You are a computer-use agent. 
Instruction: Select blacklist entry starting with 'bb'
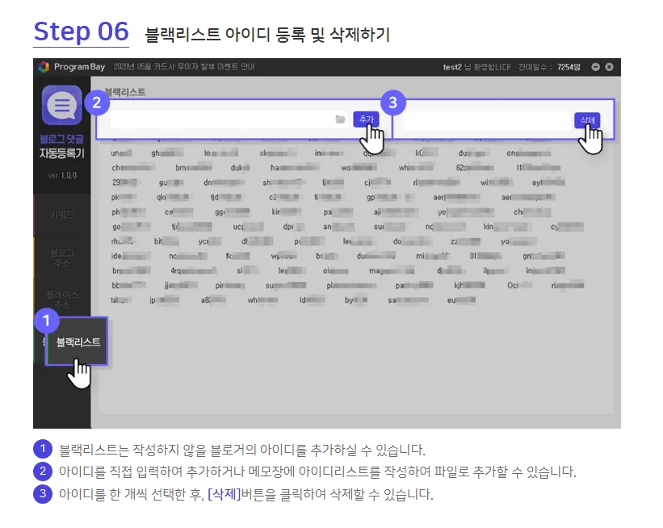[128, 286]
